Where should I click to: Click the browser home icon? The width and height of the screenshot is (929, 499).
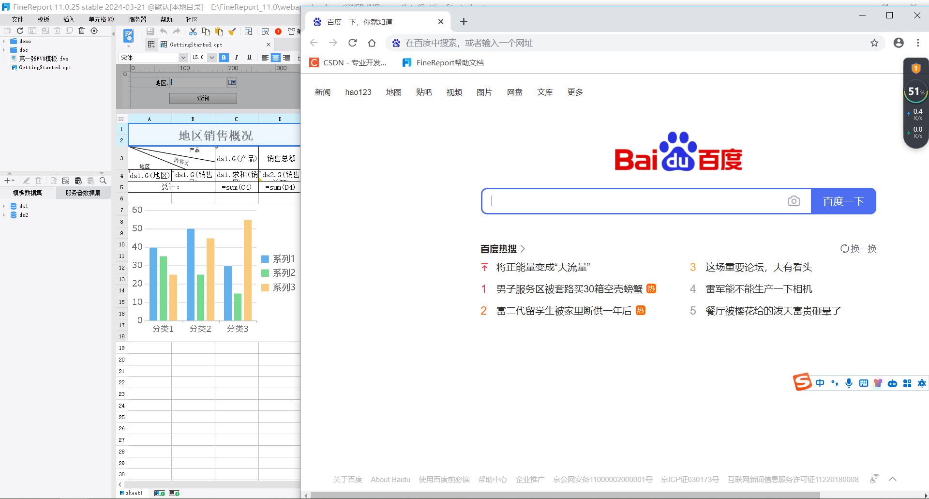[372, 43]
